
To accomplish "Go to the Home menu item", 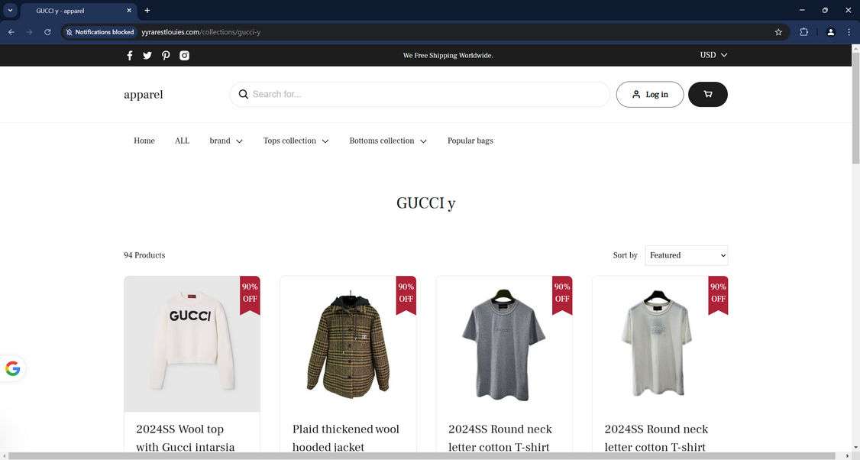I will [144, 141].
